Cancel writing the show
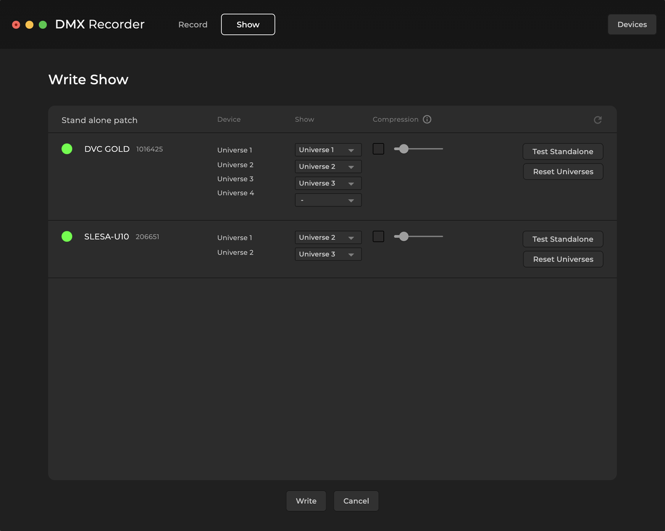 tap(356, 501)
